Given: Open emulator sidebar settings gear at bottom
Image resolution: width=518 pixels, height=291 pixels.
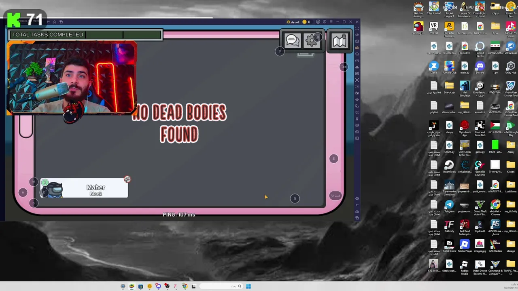Looking at the screenshot, I should 357,198.
